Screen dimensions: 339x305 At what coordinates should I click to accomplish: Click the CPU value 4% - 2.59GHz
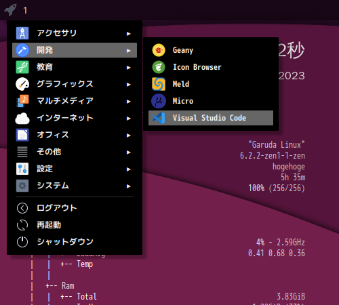click(281, 242)
